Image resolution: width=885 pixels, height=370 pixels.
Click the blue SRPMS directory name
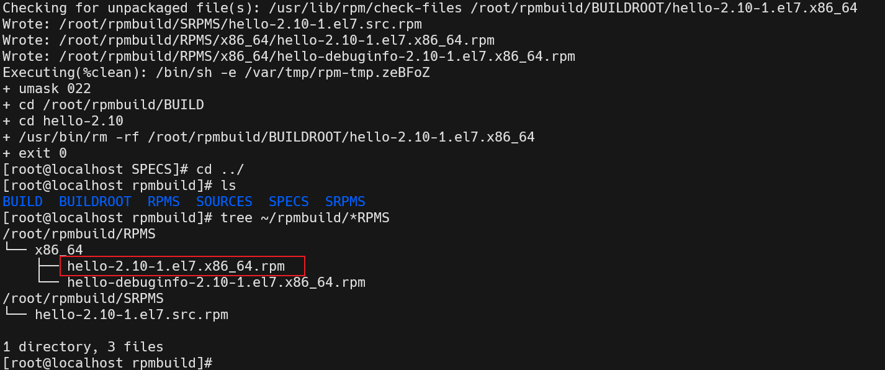(x=345, y=202)
